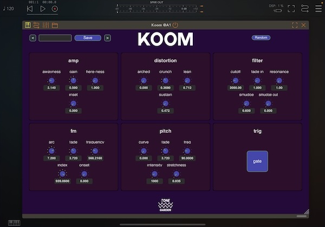Click the distortion sustain knob
Image resolution: width=325 pixels, height=227 pixels.
point(165,103)
